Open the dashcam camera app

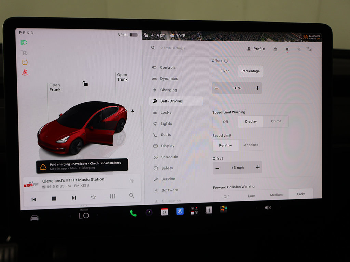(x=149, y=212)
